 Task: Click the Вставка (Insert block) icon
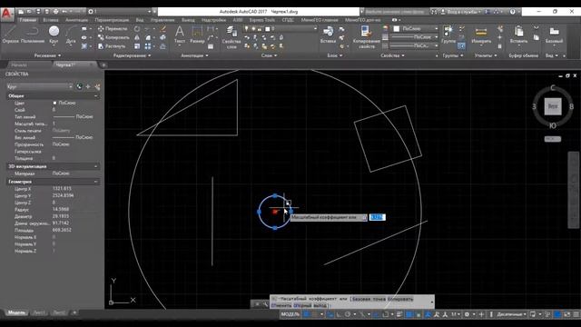coord(328,35)
